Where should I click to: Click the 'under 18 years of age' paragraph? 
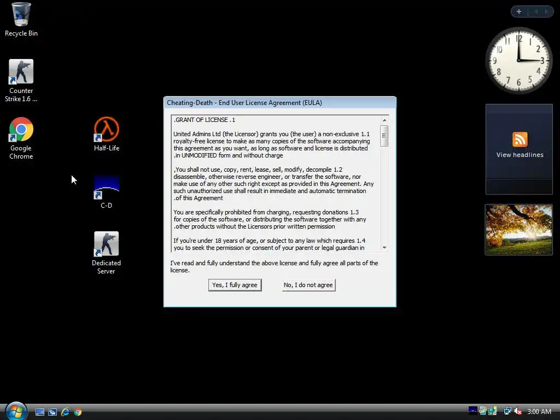point(269,244)
